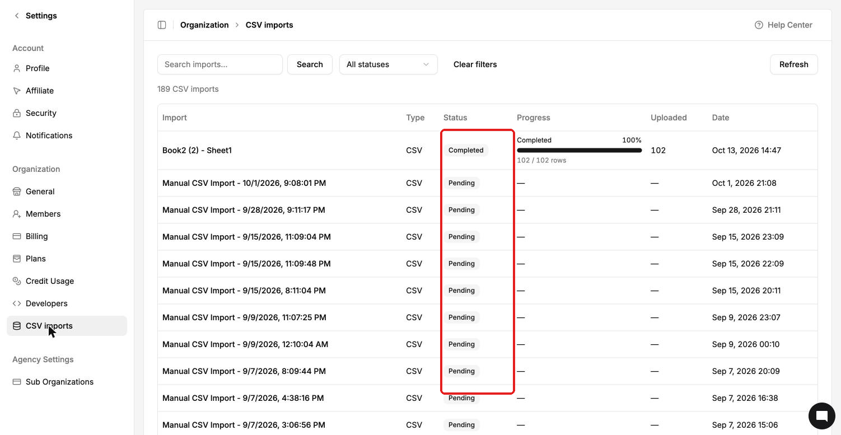Click the Members user-plus icon
This screenshot has height=435, width=841.
coord(17,214)
